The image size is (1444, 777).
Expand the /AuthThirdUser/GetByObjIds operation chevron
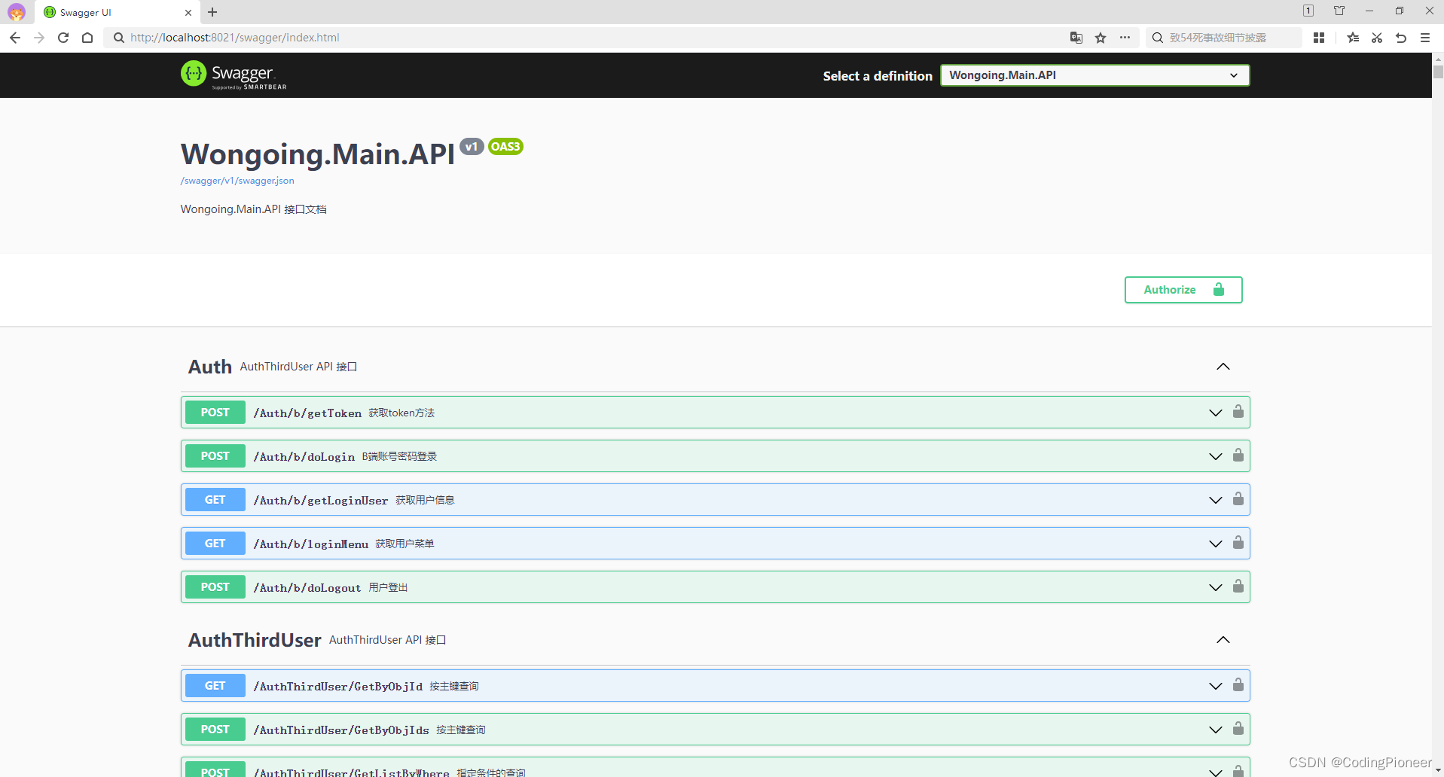1216,730
